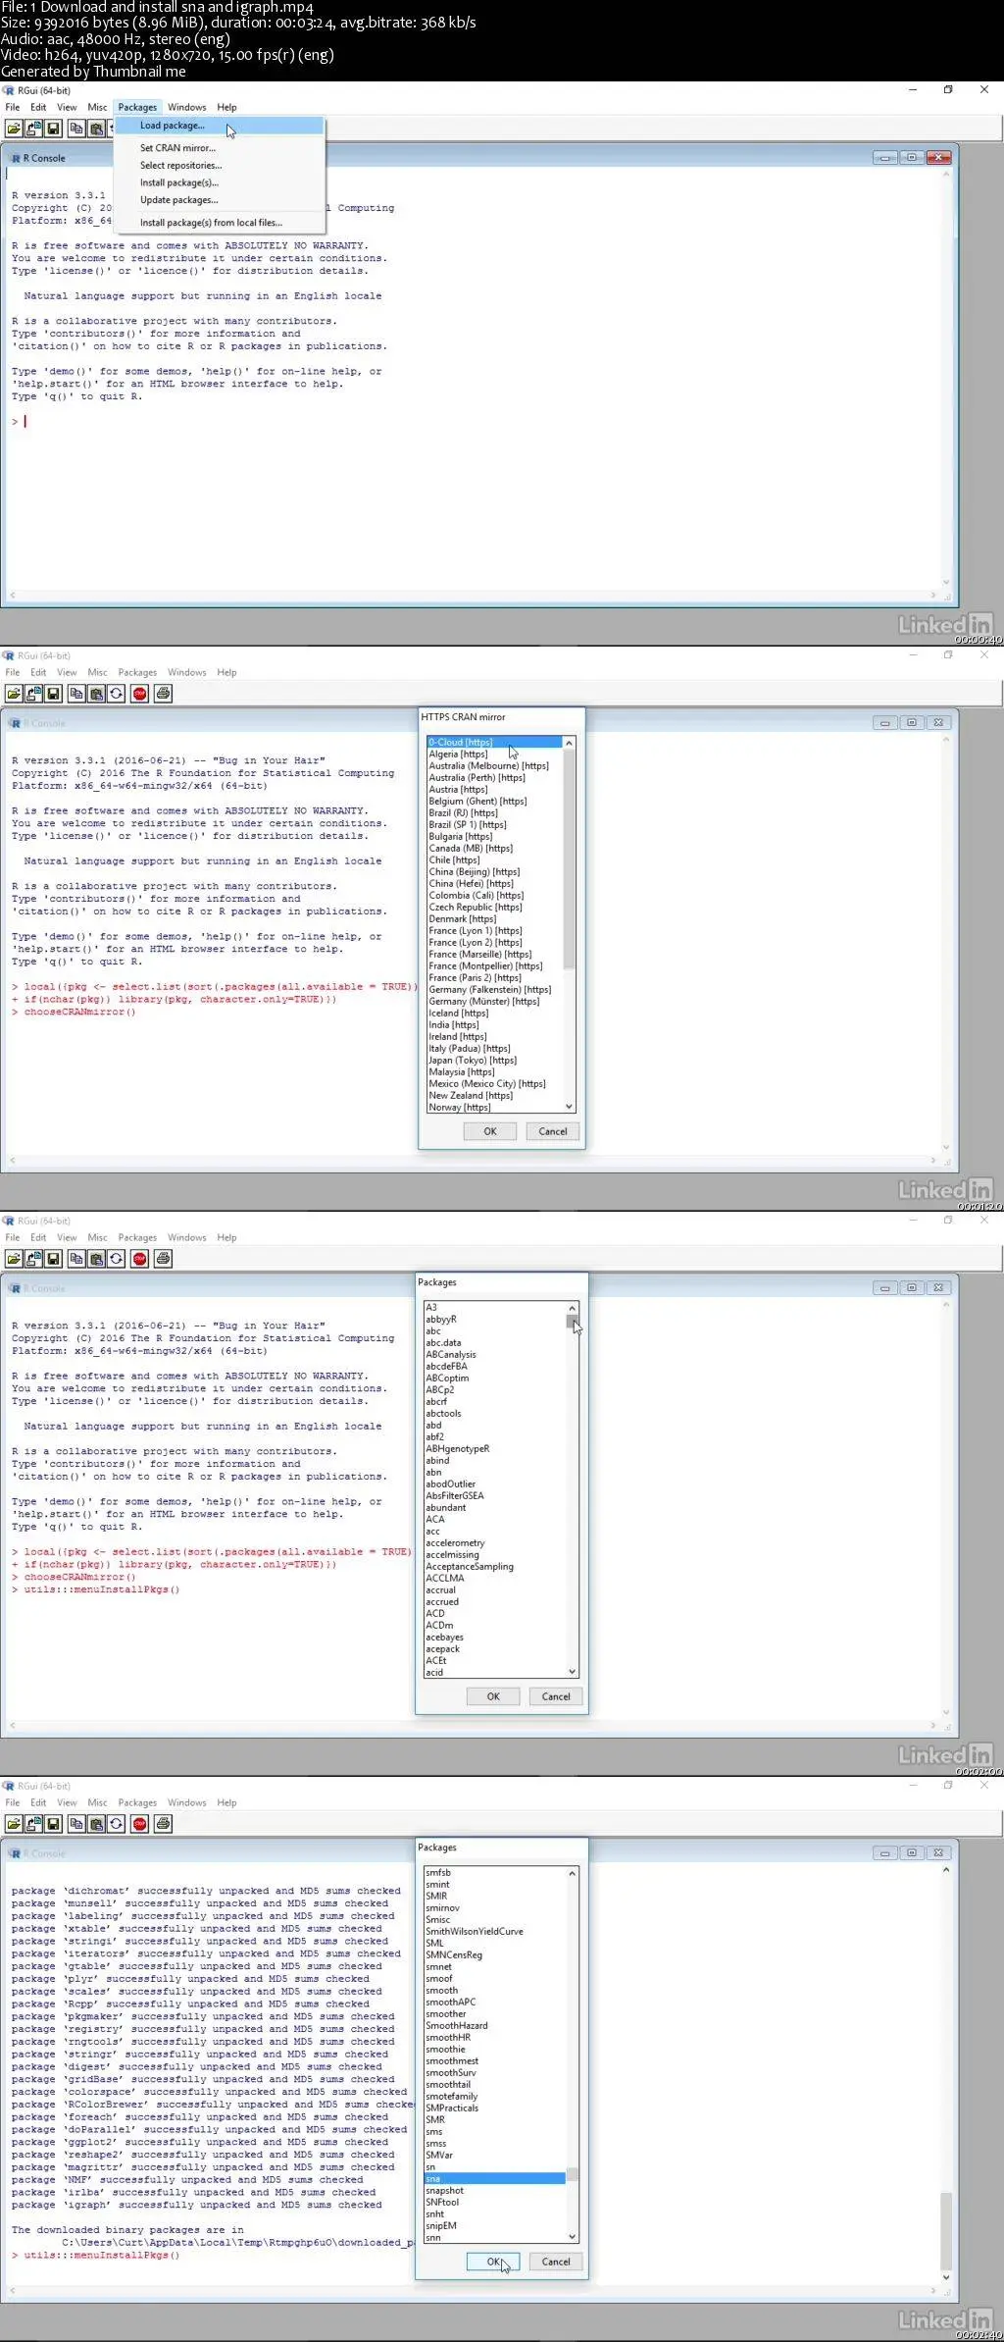Screen dimensions: 1004x2342
Task: Click the scrollbar thumb in the Packages list showing A3
Action: point(572,1322)
